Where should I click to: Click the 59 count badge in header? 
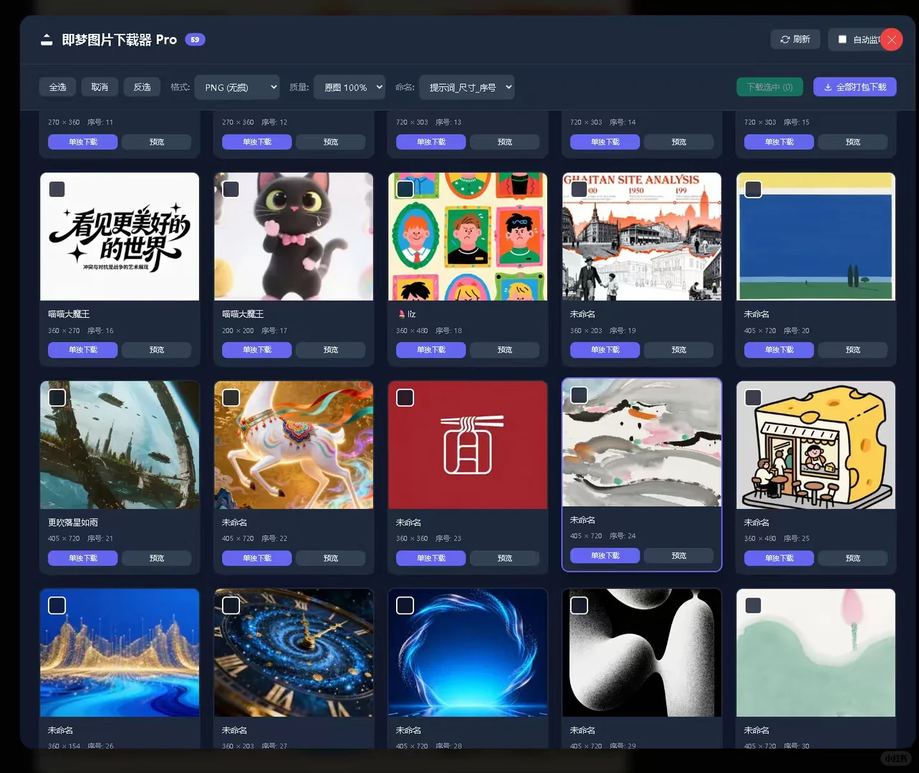195,39
